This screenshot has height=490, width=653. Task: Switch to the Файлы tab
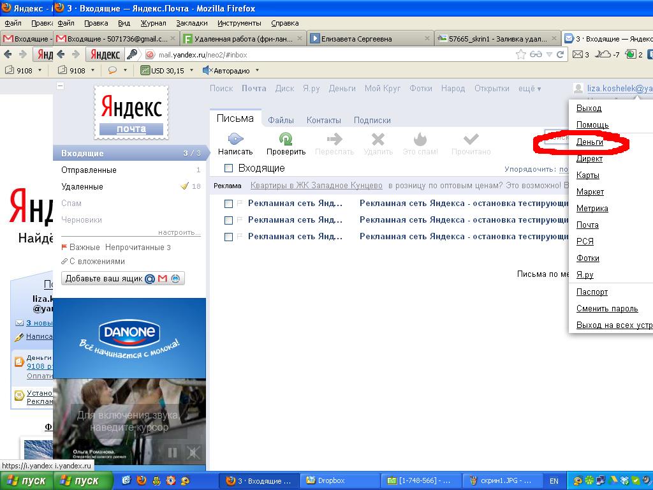coord(281,120)
